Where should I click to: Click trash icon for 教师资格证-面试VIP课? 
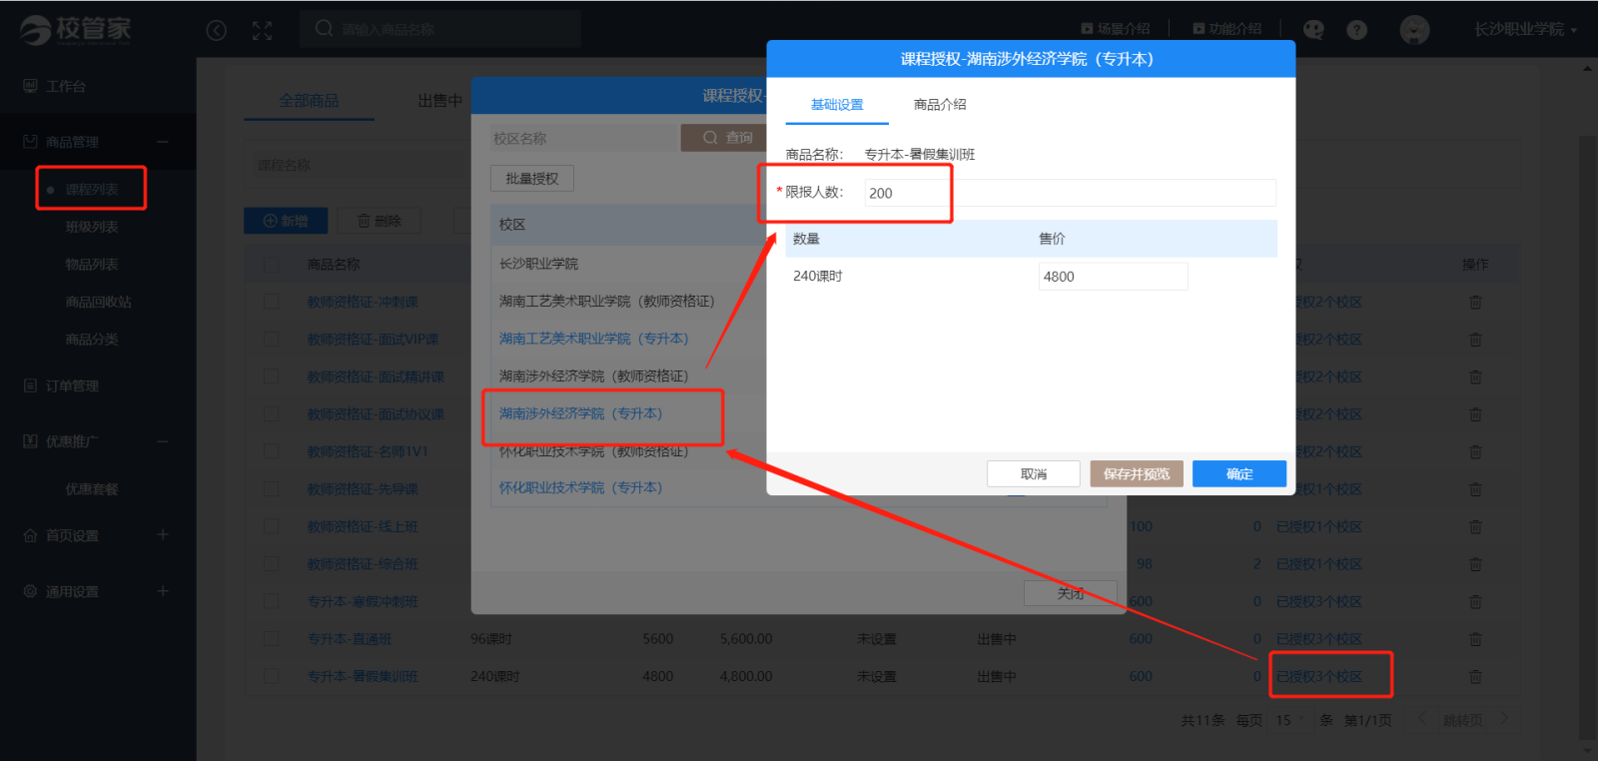(x=1475, y=340)
